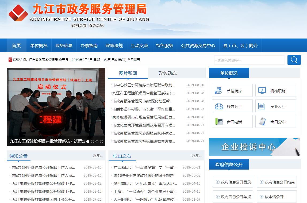Image resolution: width=307 pixels, height=203 pixels.
Task: Click the 政府信息公开目录 link
Action: [x=233, y=182]
